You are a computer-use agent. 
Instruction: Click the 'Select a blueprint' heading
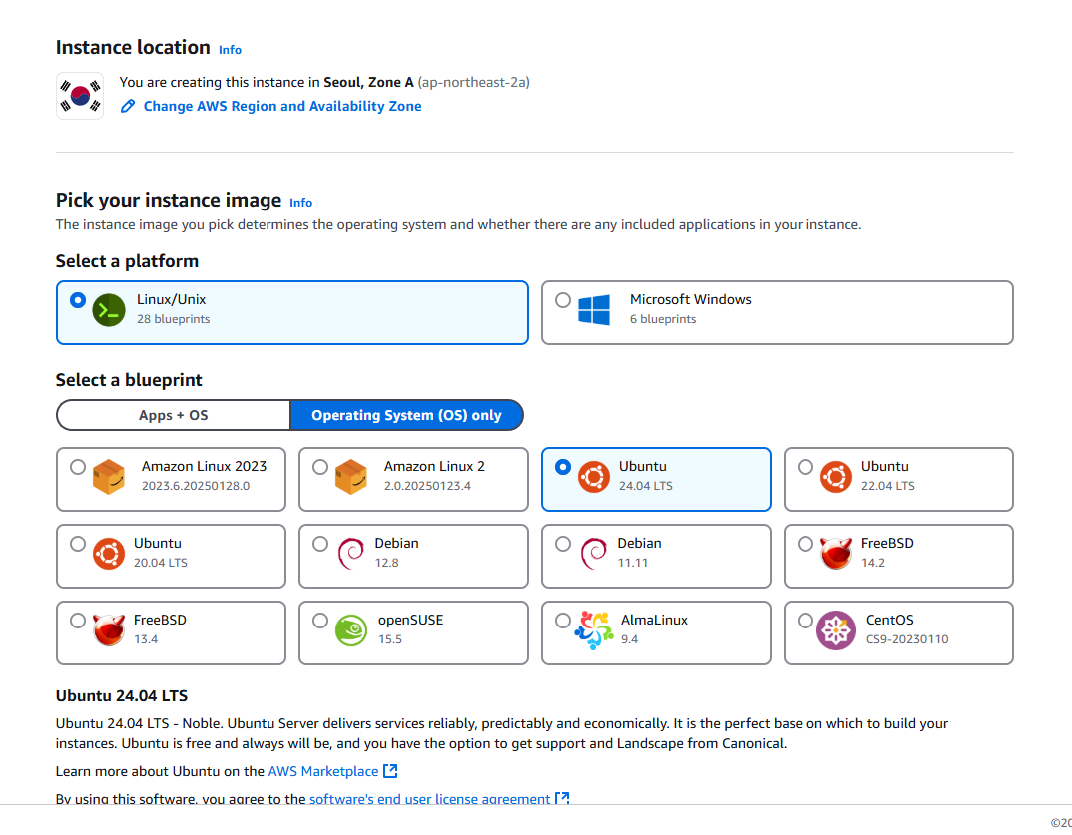point(129,380)
